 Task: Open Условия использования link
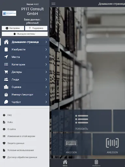(x=21, y=150)
